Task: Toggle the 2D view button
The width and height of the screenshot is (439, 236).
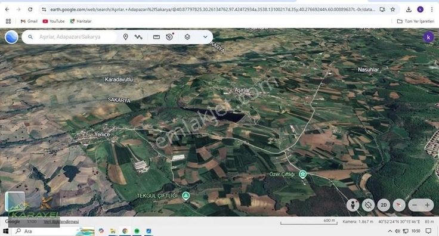Action: point(384,205)
